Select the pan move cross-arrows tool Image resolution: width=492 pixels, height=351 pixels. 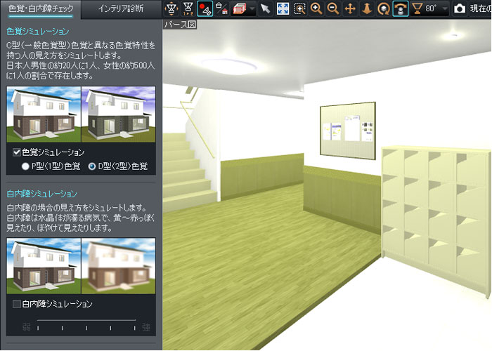pyautogui.click(x=349, y=8)
